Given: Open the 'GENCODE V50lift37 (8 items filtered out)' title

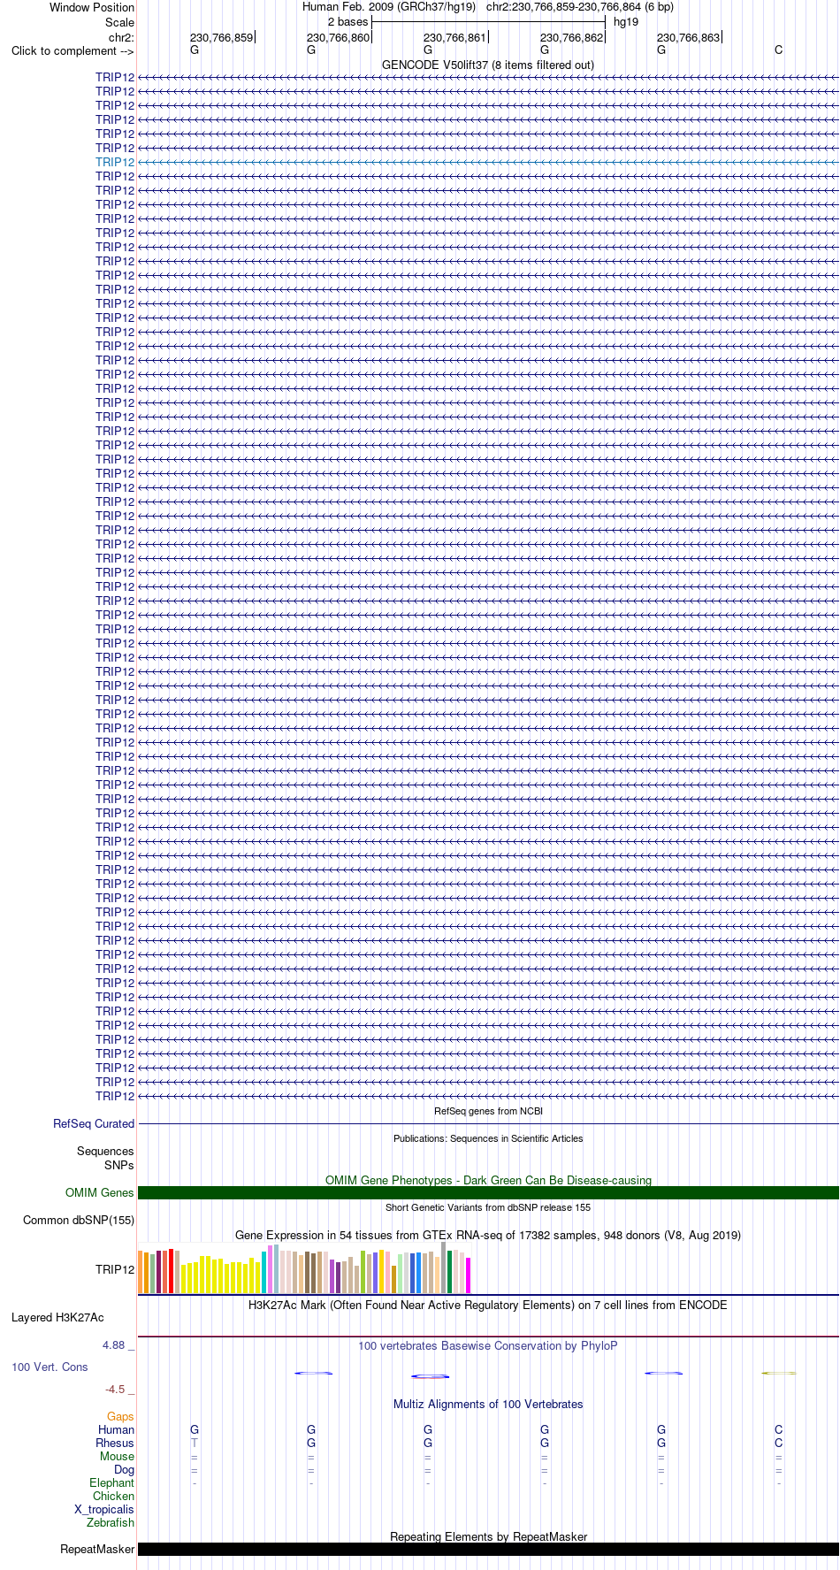Looking at the screenshot, I should tap(488, 65).
